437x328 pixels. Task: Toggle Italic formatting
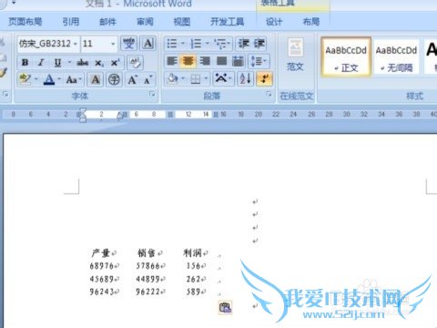point(41,63)
